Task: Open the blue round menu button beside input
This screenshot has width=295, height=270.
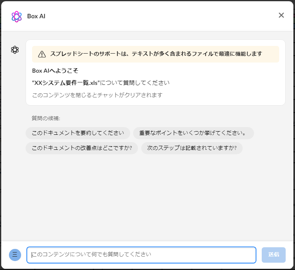Action: 15,255
